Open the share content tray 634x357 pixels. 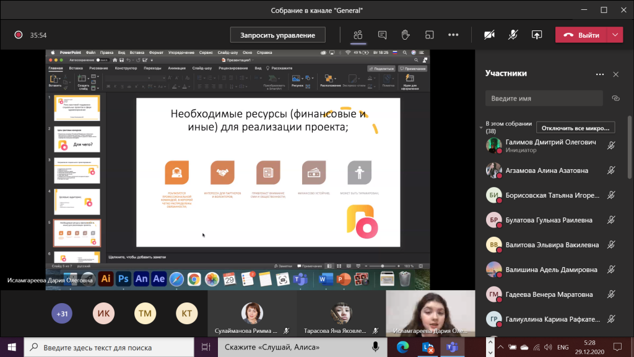click(x=537, y=35)
